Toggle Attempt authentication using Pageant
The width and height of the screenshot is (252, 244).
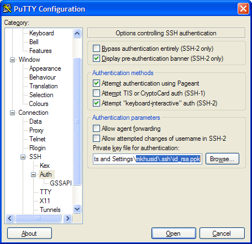click(x=97, y=83)
